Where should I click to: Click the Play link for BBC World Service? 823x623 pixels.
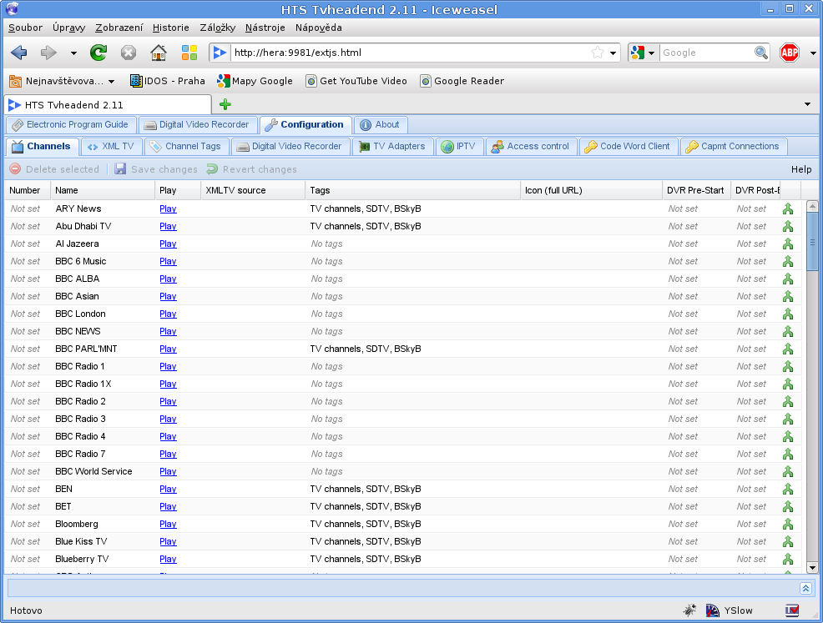coord(168,471)
